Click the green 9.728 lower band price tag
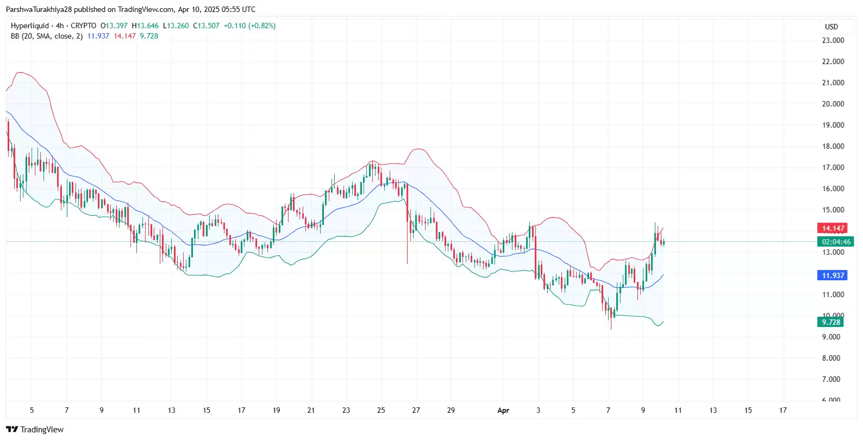This screenshot has height=440, width=863. [830, 322]
